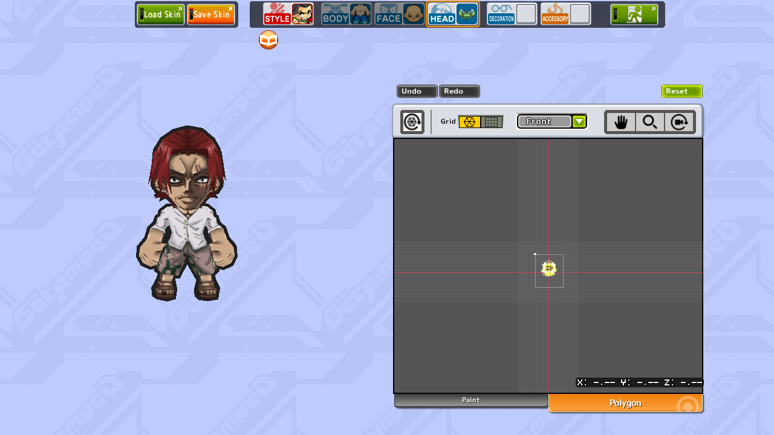Image resolution: width=774 pixels, height=435 pixels.
Task: Click the red-haired character preview
Action: point(187,213)
